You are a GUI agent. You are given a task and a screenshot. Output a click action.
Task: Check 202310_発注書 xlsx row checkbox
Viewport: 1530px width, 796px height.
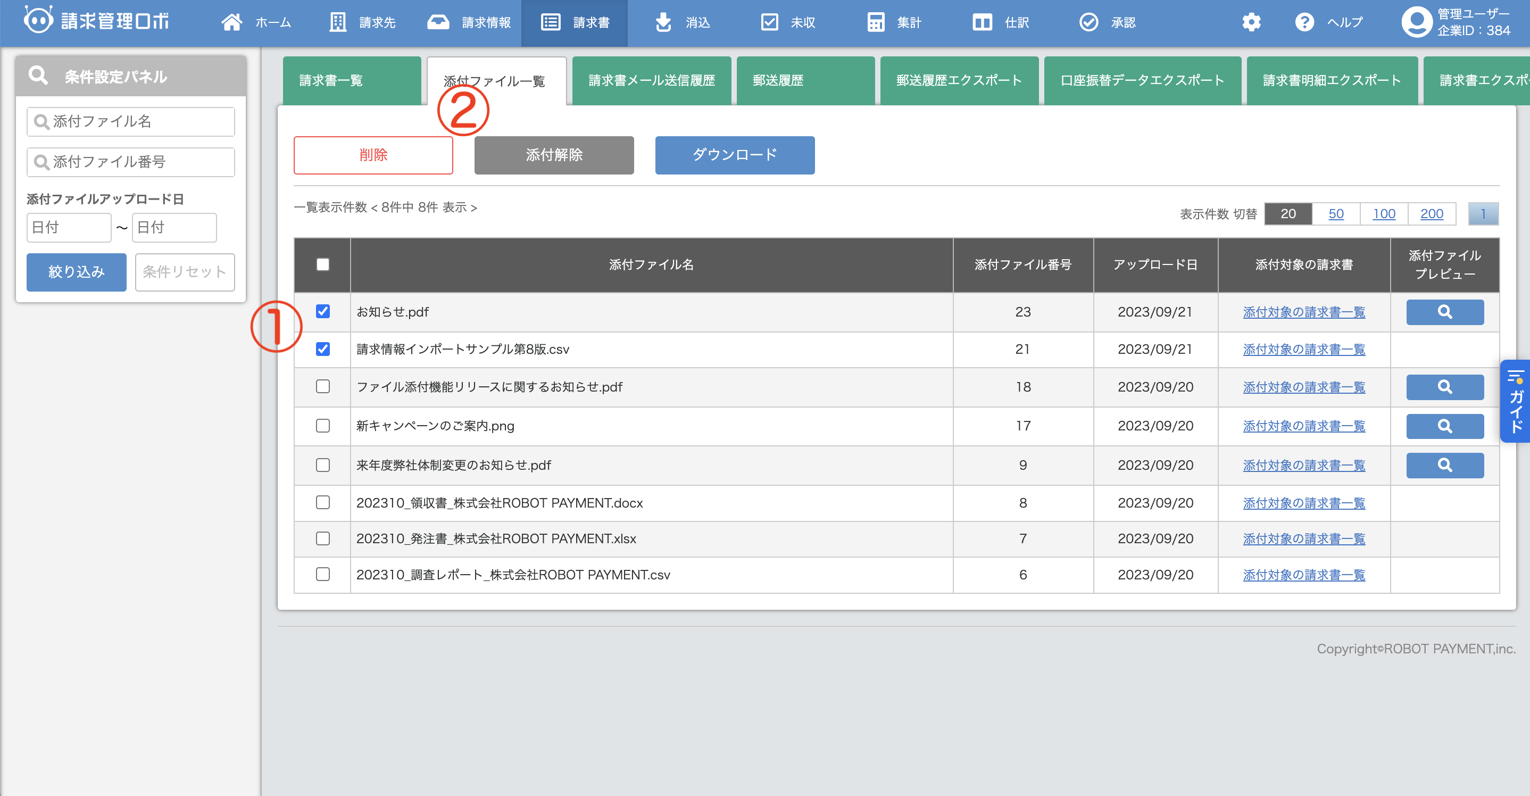[x=322, y=538]
